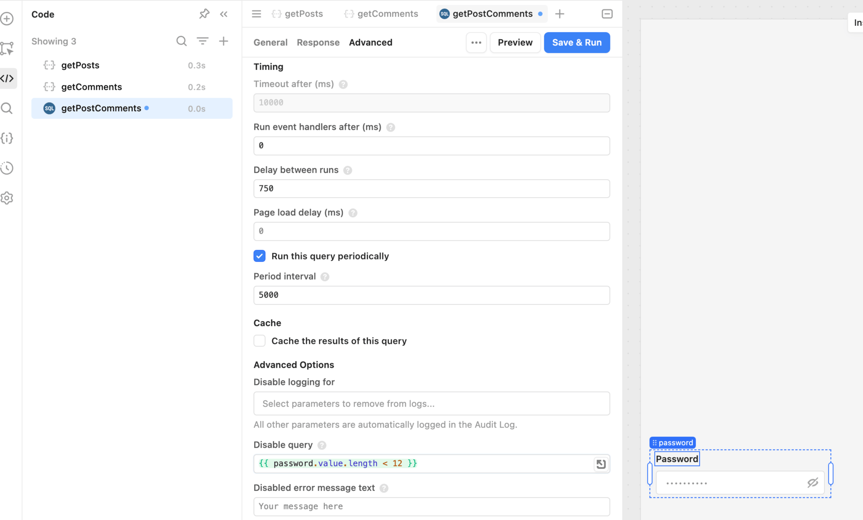Open the Add component plus icon in left sidebar
This screenshot has width=863, height=520.
point(7,19)
